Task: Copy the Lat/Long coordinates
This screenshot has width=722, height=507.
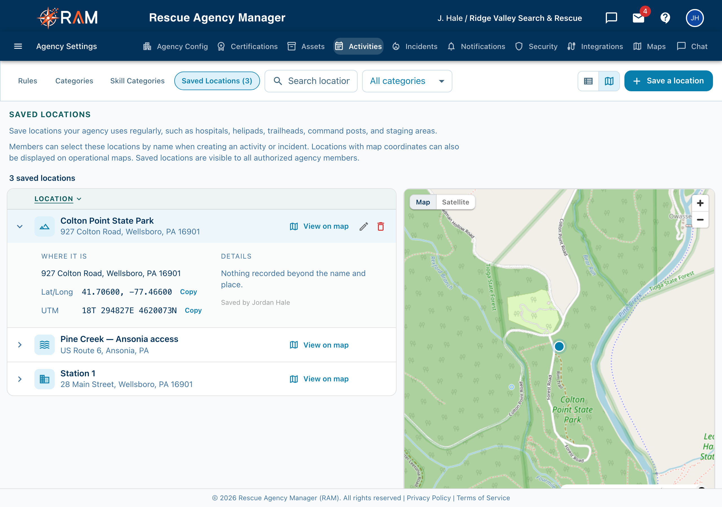Action: (188, 292)
